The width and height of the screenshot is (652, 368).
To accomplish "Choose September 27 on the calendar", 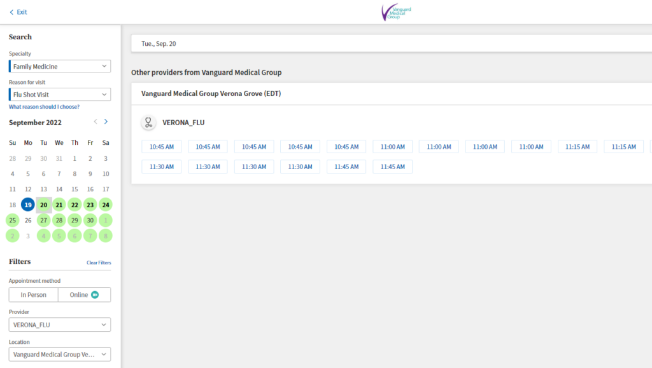I will tap(43, 220).
